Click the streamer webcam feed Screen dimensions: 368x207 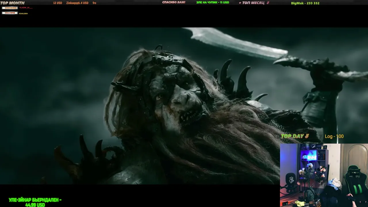coord(324,175)
